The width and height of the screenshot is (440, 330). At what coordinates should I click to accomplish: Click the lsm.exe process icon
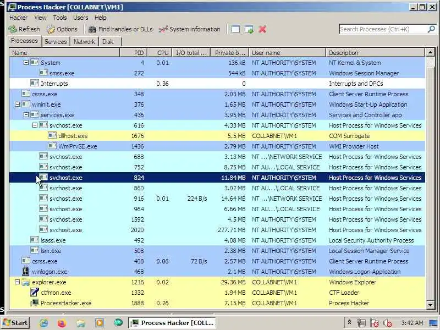35,250
